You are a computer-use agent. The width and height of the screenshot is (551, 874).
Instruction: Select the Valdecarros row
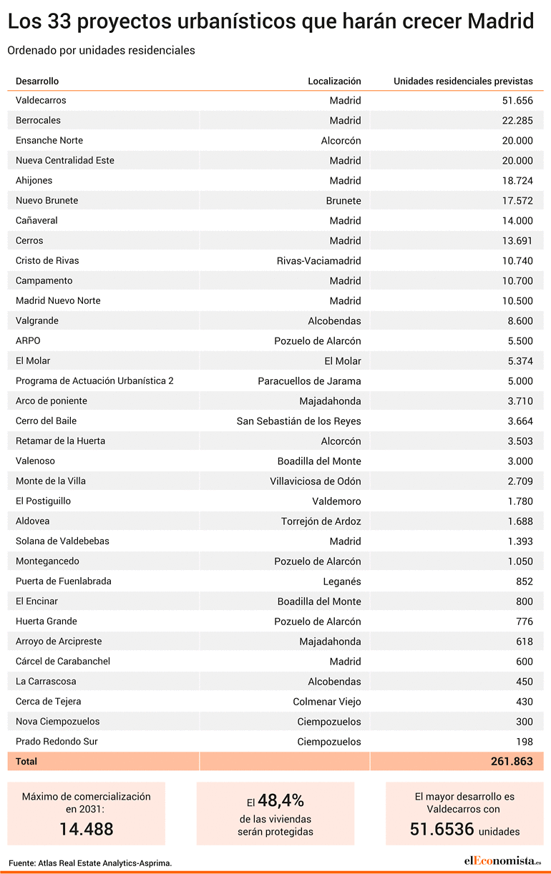pyautogui.click(x=275, y=100)
